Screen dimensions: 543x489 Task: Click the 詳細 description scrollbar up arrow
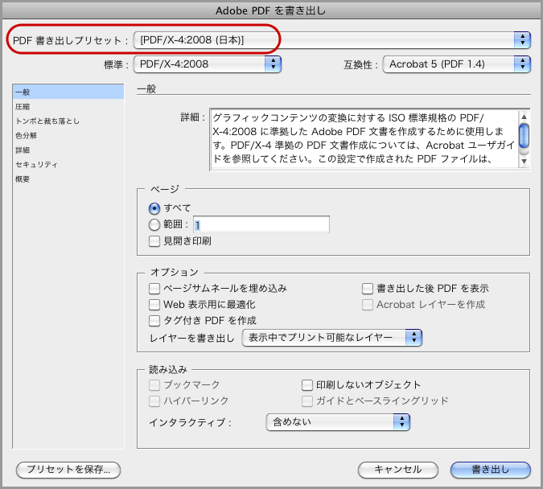[x=524, y=117]
